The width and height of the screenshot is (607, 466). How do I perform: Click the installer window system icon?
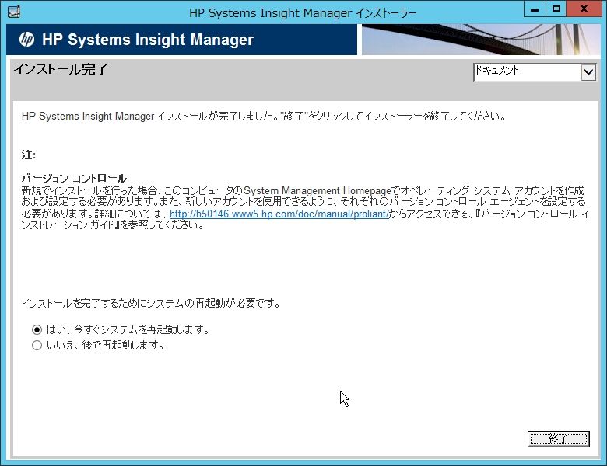[x=14, y=12]
